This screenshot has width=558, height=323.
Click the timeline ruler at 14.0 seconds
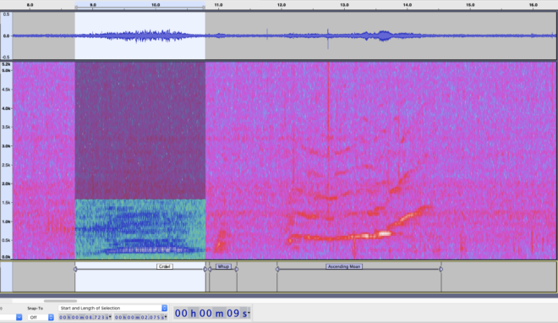(x=408, y=5)
